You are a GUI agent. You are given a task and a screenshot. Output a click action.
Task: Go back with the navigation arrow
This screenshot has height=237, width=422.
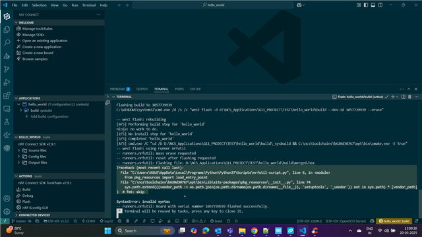point(119,5)
